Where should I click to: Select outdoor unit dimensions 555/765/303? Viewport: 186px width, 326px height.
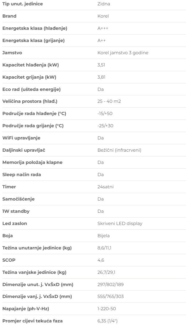click(110, 296)
